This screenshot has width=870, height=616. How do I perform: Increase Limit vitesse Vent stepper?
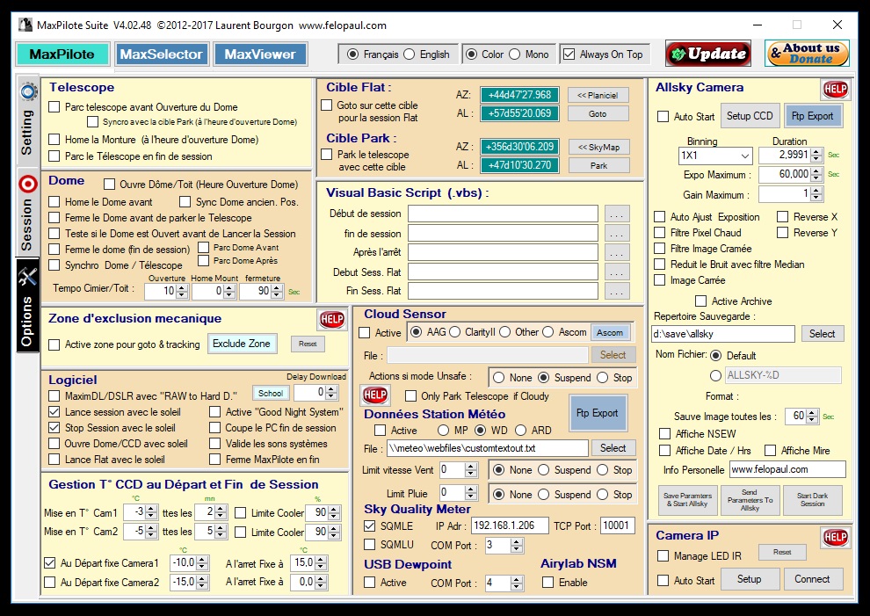tap(471, 467)
